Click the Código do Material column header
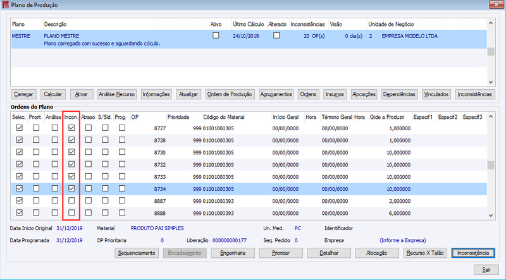Image resolution: width=506 pixels, height=280 pixels. pos(224,117)
